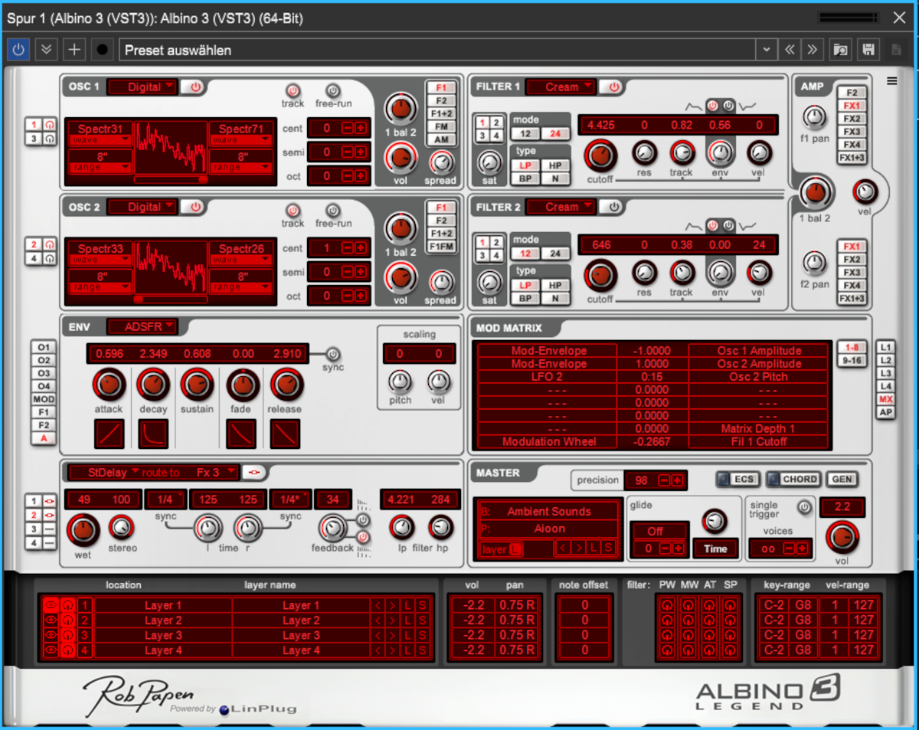Select F1FM routing for OSC 2
Screen dimensions: 919x730
(442, 247)
